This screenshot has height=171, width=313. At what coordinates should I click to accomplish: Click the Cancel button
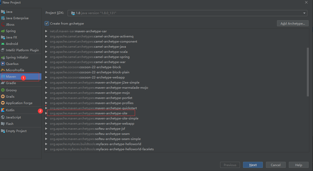276,165
